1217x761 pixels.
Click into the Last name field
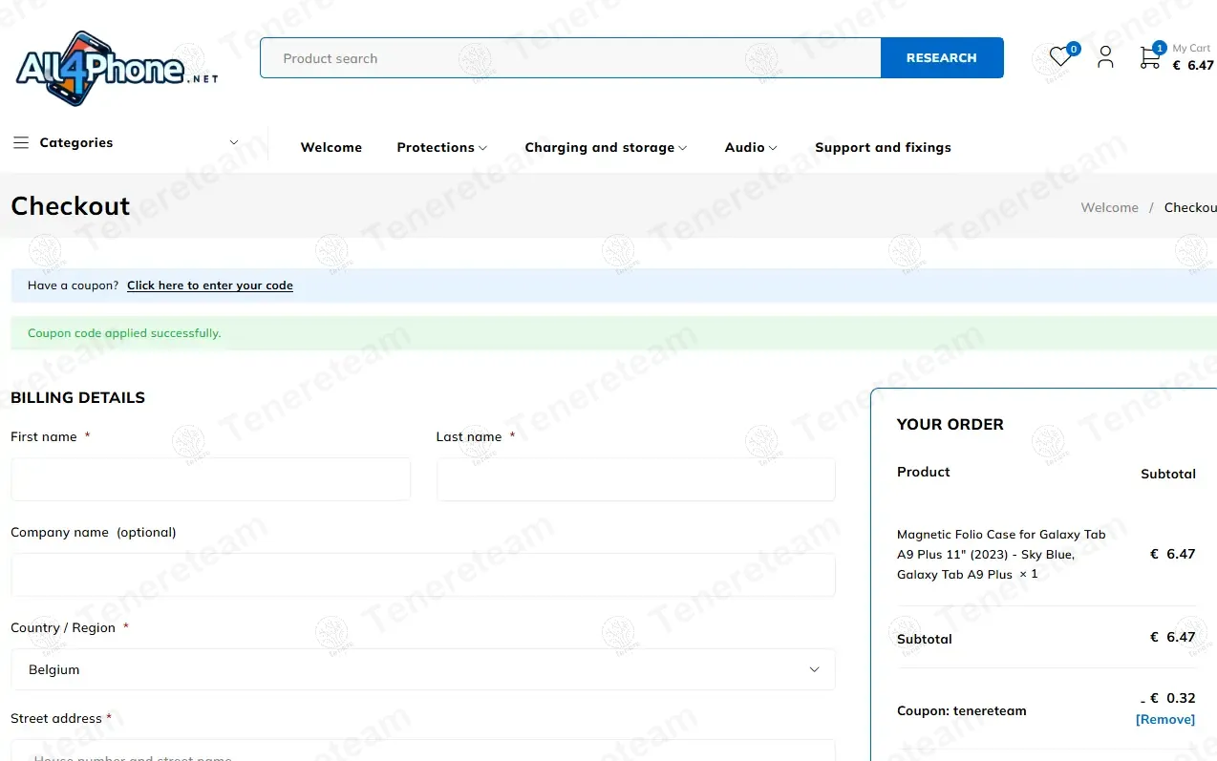point(636,479)
